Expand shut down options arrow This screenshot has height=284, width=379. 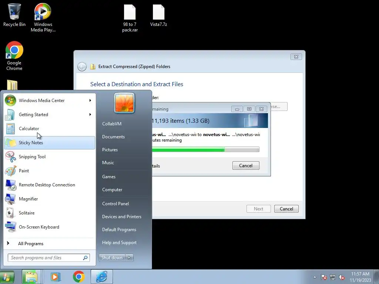129,258
